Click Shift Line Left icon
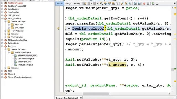 coord(135,4)
